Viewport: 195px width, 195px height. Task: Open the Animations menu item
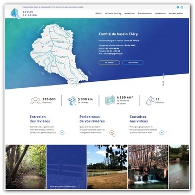coord(129,14)
